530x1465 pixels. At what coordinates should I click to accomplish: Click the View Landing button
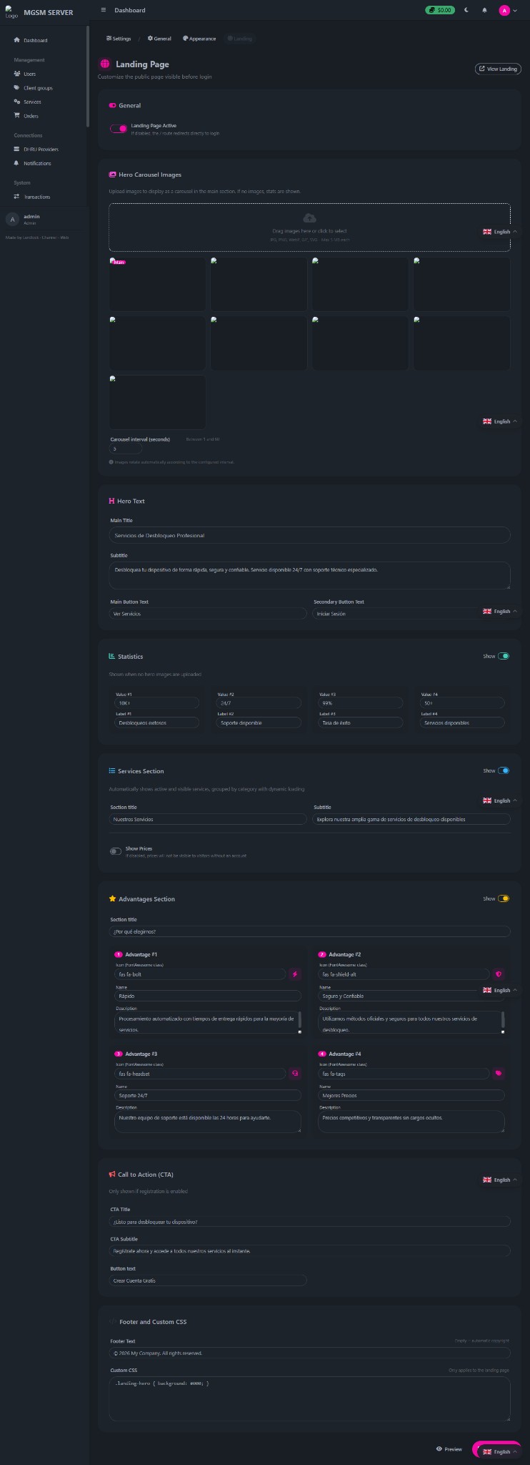[498, 69]
